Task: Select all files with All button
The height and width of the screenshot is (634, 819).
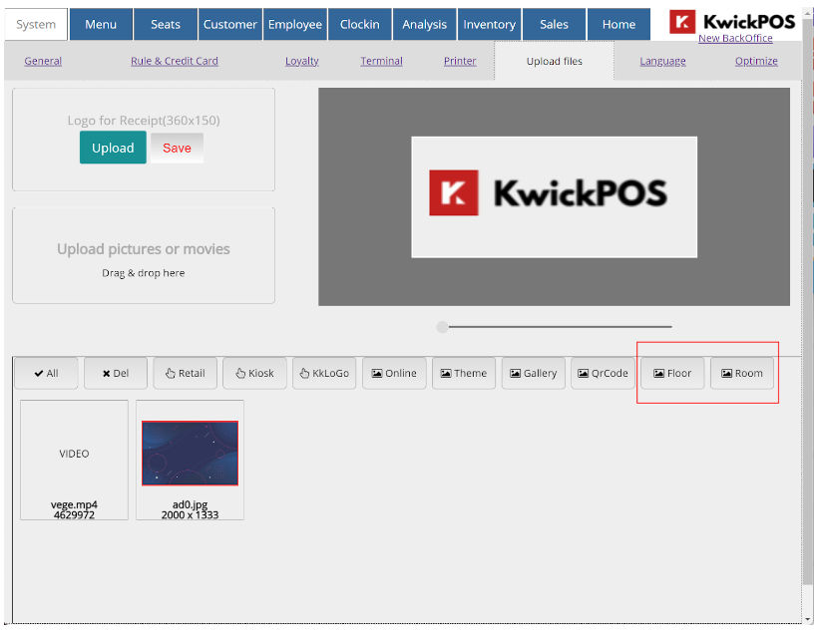Action: 46,373
